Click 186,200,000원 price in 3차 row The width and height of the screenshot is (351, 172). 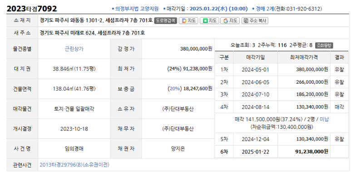[x=312, y=94]
